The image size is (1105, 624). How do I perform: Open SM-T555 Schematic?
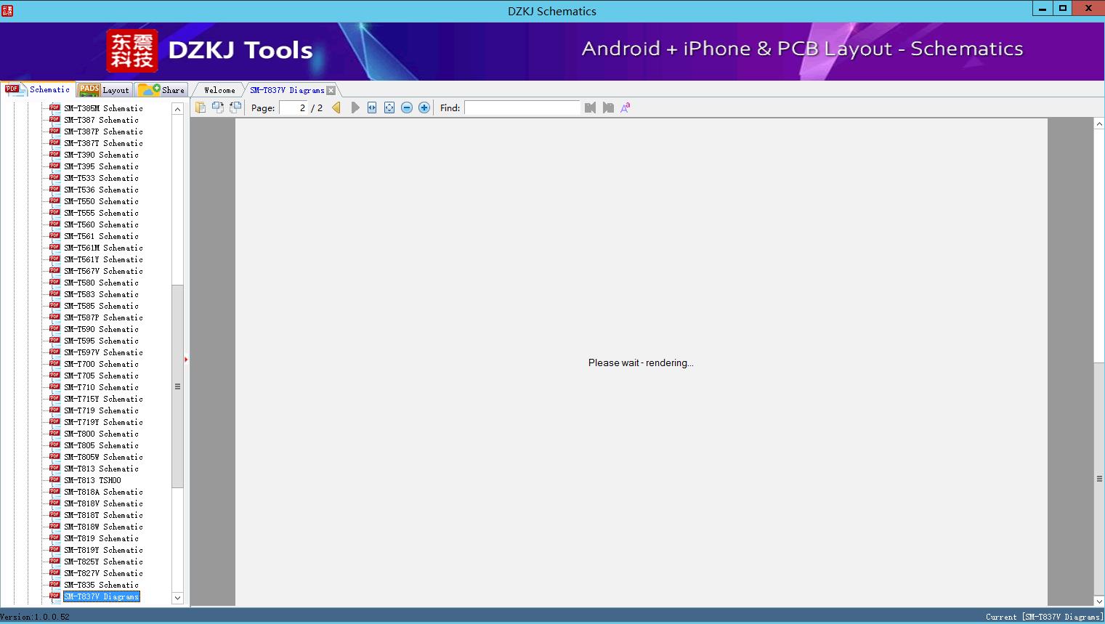101,213
